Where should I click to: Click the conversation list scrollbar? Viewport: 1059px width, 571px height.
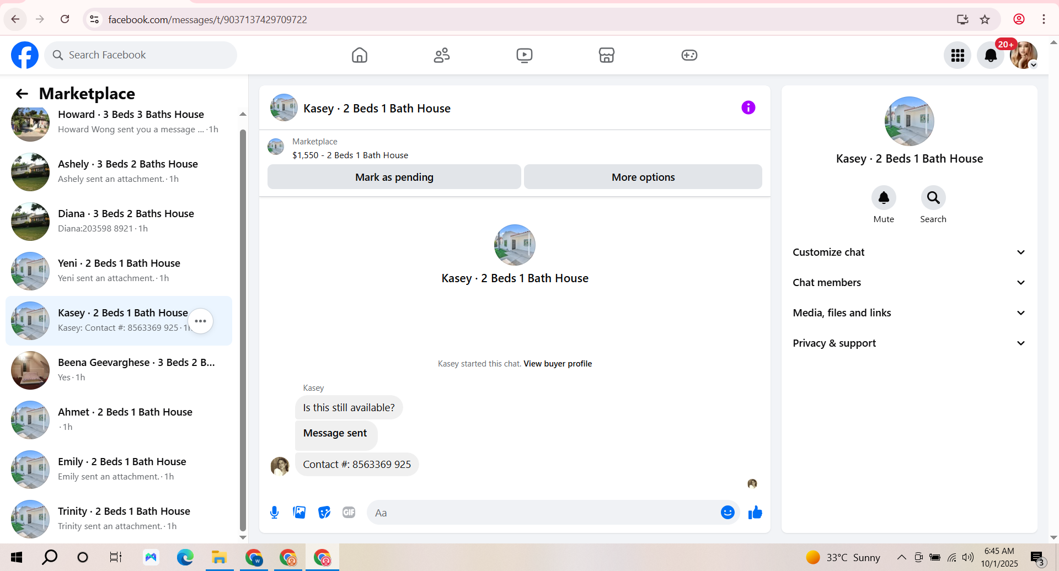point(243,330)
